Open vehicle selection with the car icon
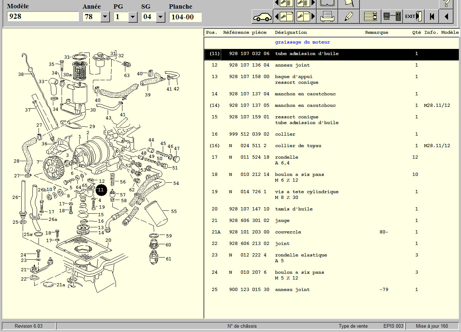 pyautogui.click(x=262, y=17)
